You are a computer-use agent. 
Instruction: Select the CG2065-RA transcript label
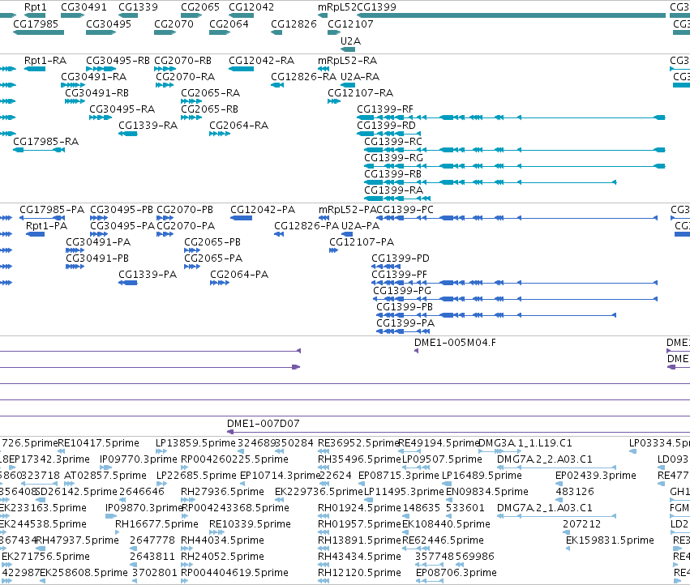click(x=210, y=93)
